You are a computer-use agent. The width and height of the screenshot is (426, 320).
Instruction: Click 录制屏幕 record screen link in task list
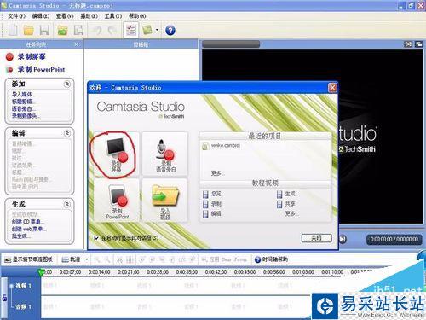point(32,56)
